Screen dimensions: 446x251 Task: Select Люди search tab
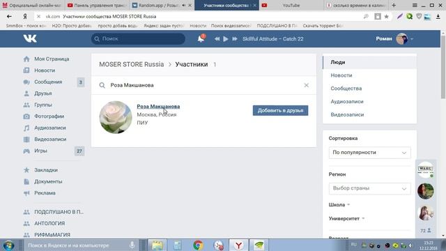[370, 62]
